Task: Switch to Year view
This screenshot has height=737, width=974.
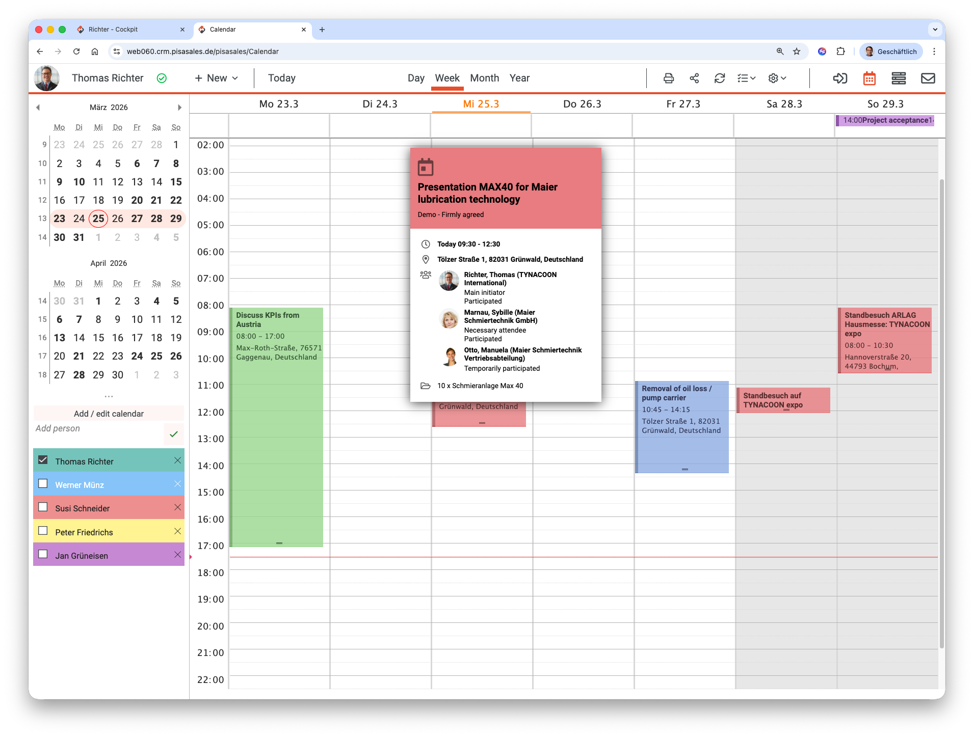Action: pyautogui.click(x=519, y=78)
